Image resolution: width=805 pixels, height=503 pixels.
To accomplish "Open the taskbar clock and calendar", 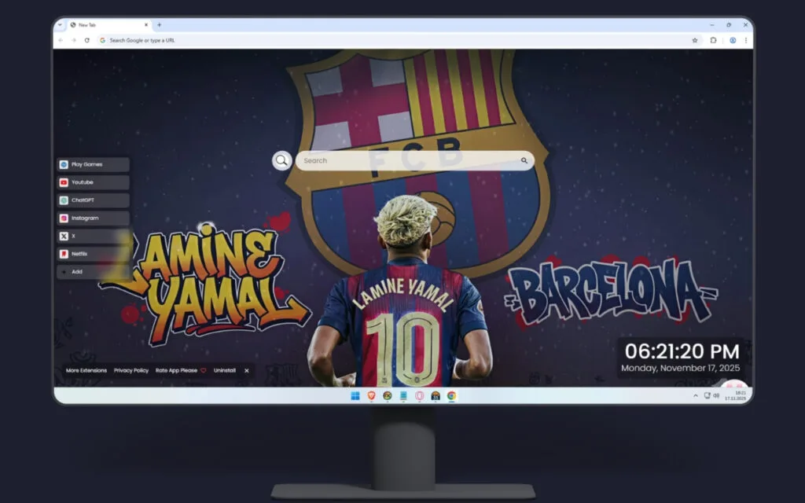I will (x=736, y=396).
